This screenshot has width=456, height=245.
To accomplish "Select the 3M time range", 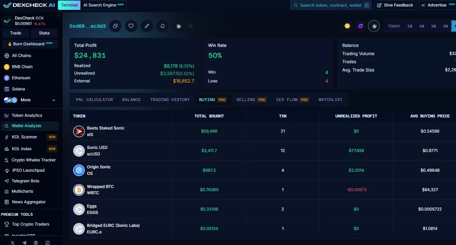I will pyautogui.click(x=445, y=26).
